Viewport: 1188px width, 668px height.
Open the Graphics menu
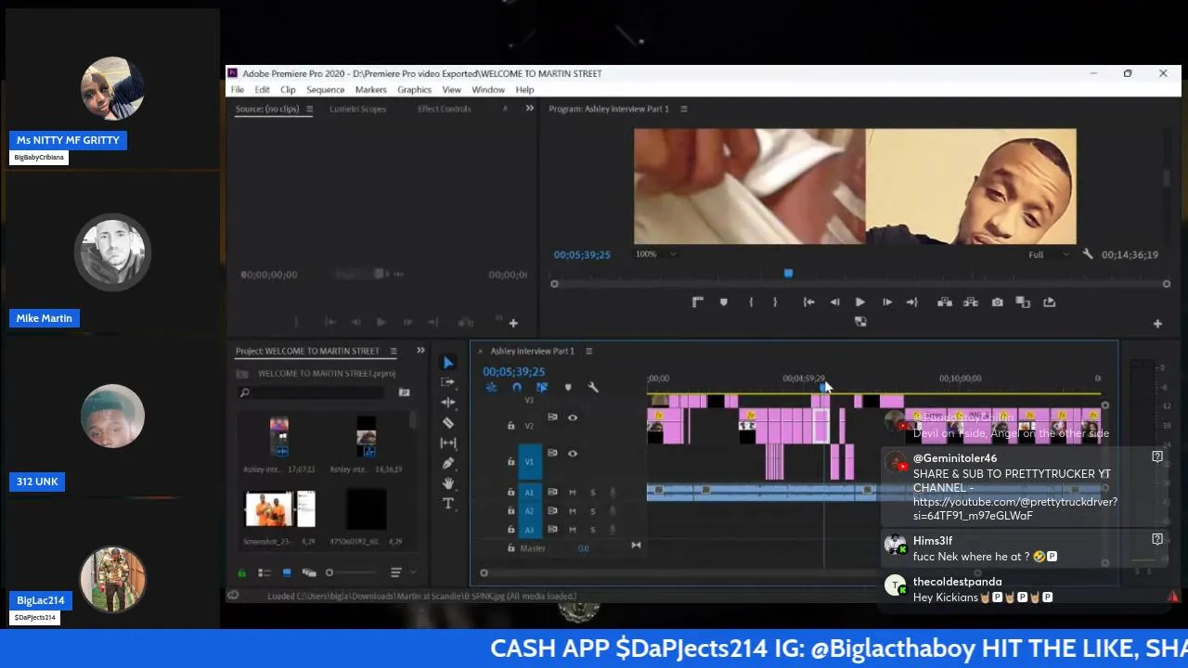[414, 90]
